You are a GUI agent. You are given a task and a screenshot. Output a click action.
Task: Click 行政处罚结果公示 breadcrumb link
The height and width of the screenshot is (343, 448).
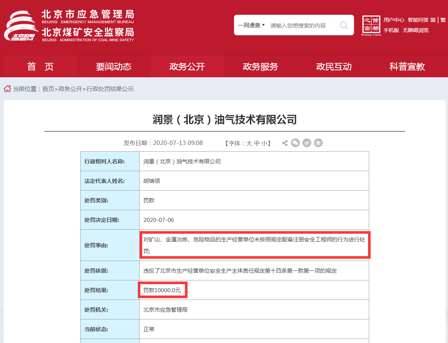[110, 89]
